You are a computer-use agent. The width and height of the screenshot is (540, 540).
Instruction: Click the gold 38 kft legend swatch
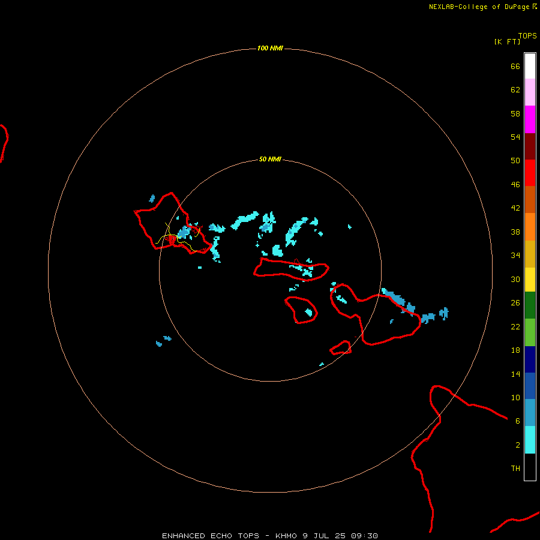(530, 254)
